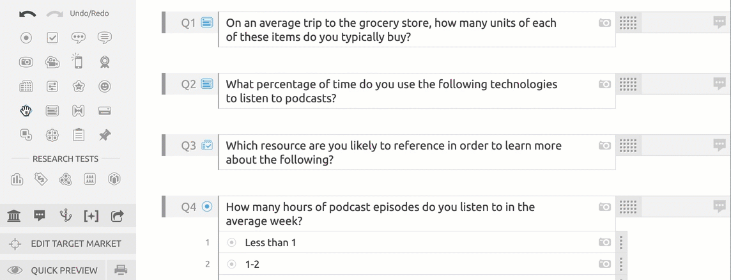This screenshot has height=280, width=731.
Task: Choose the star rating question type icon
Action: [x=79, y=86]
